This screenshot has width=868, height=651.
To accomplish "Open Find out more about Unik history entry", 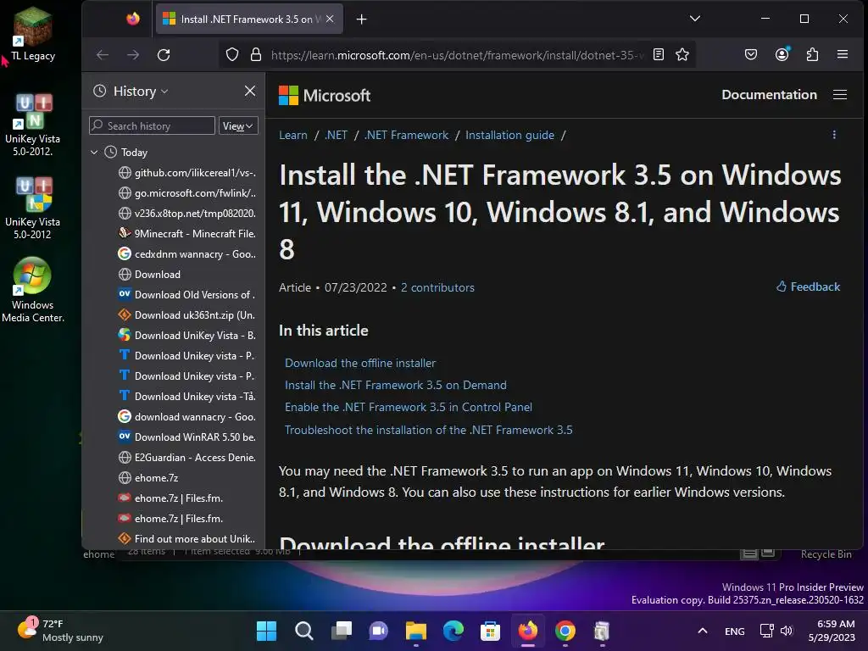I will [x=187, y=539].
